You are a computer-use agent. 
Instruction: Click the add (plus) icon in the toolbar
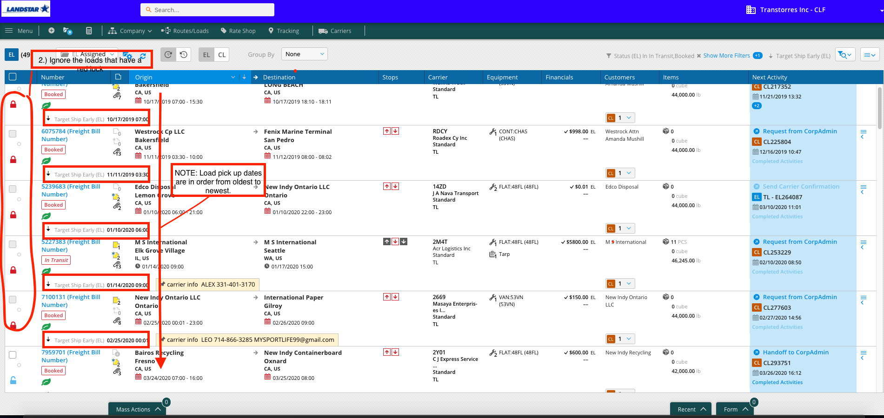pos(51,30)
